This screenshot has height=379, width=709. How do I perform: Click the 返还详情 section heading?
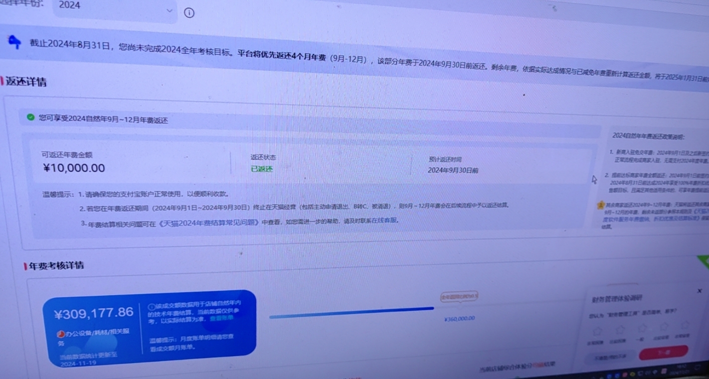click(26, 82)
